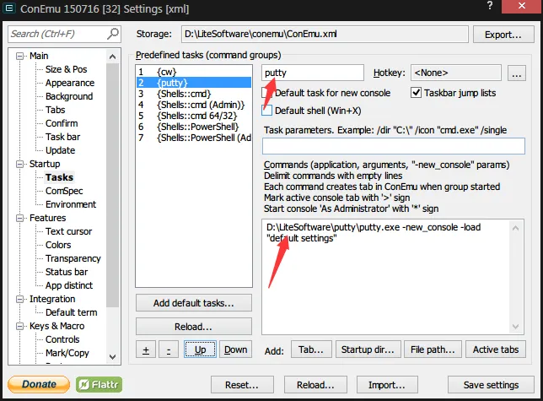Open Task bar settings page
This screenshot has width=543, height=401.
pyautogui.click(x=62, y=137)
